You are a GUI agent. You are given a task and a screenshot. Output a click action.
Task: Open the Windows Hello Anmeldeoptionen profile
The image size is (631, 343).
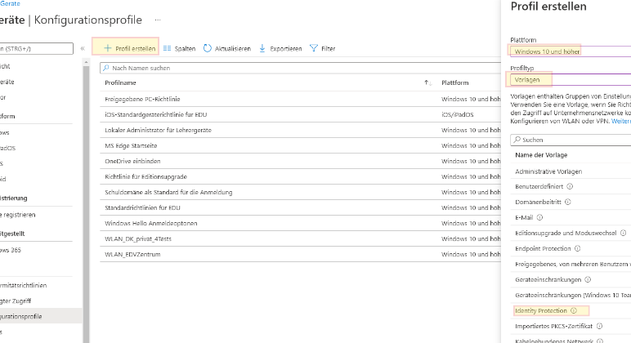coord(151,223)
